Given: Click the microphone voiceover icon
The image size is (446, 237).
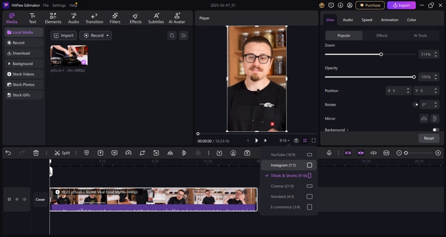Looking at the screenshot, I should 329,153.
